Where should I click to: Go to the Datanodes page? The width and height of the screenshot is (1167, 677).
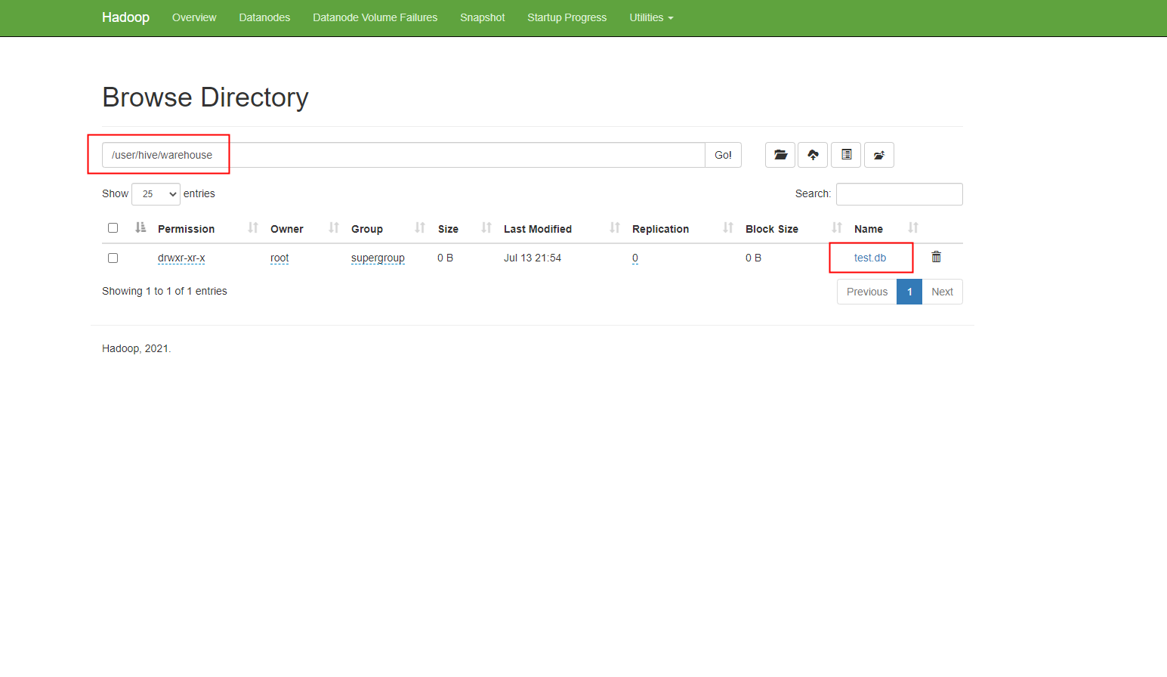[x=264, y=17]
